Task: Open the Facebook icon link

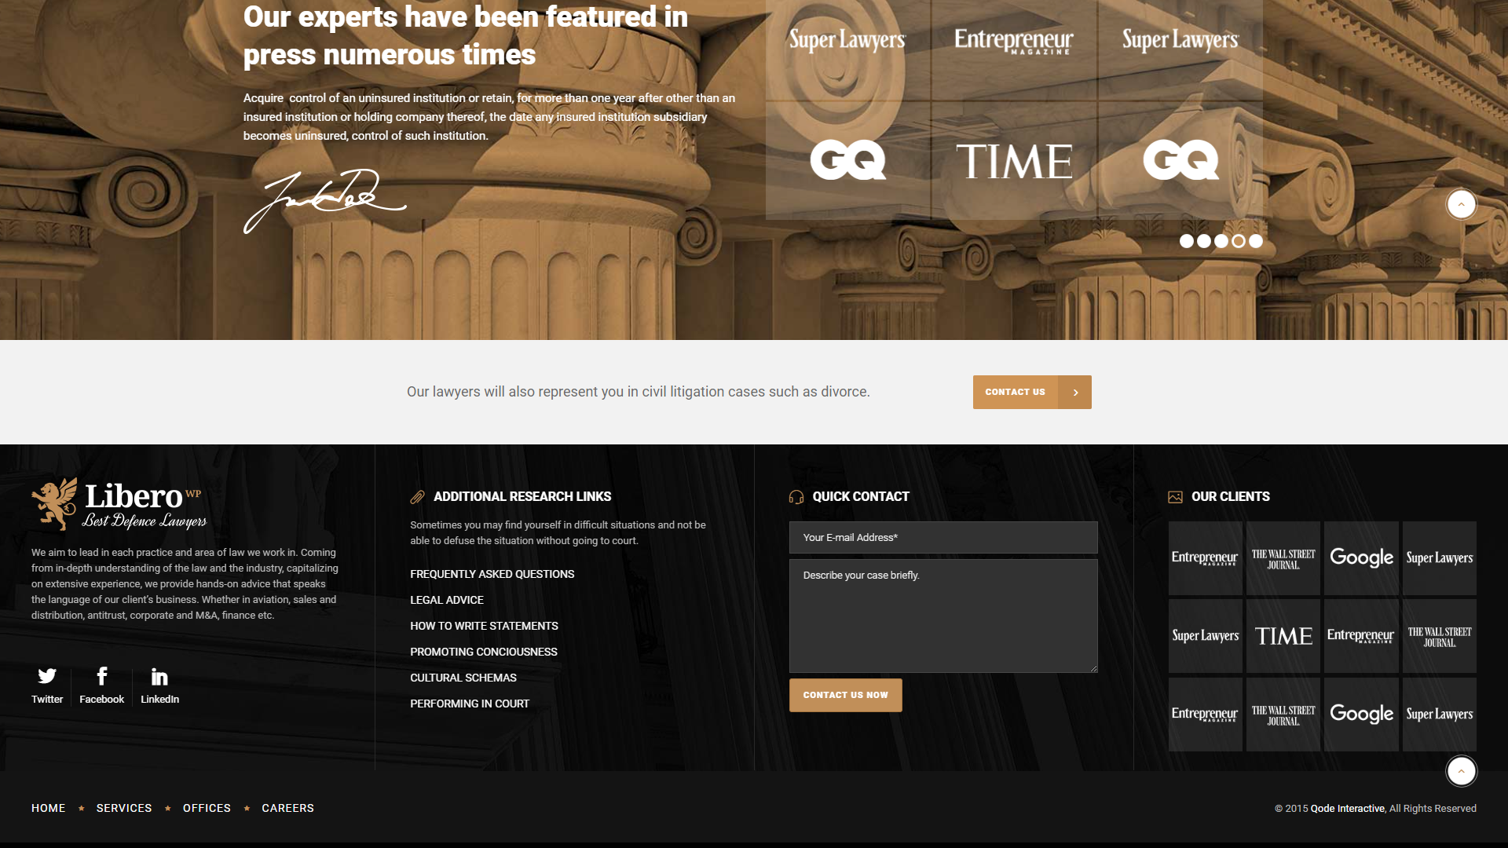Action: [101, 676]
